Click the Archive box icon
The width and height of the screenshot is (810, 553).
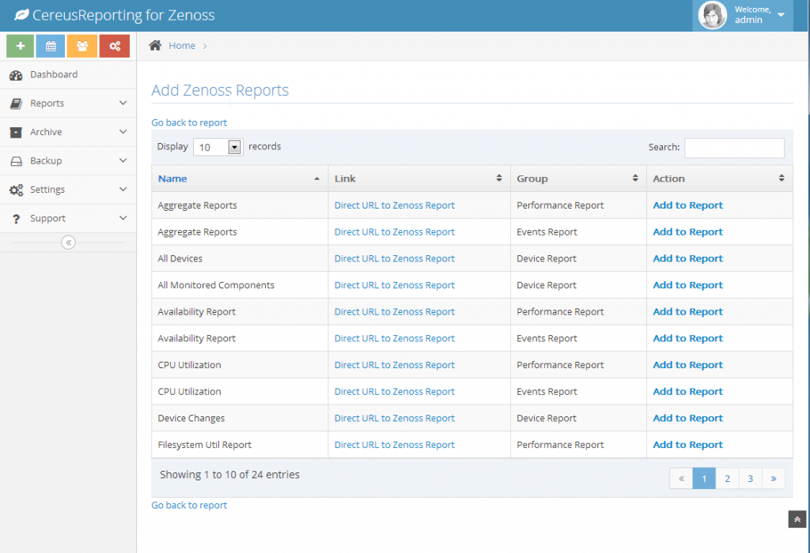point(16,133)
